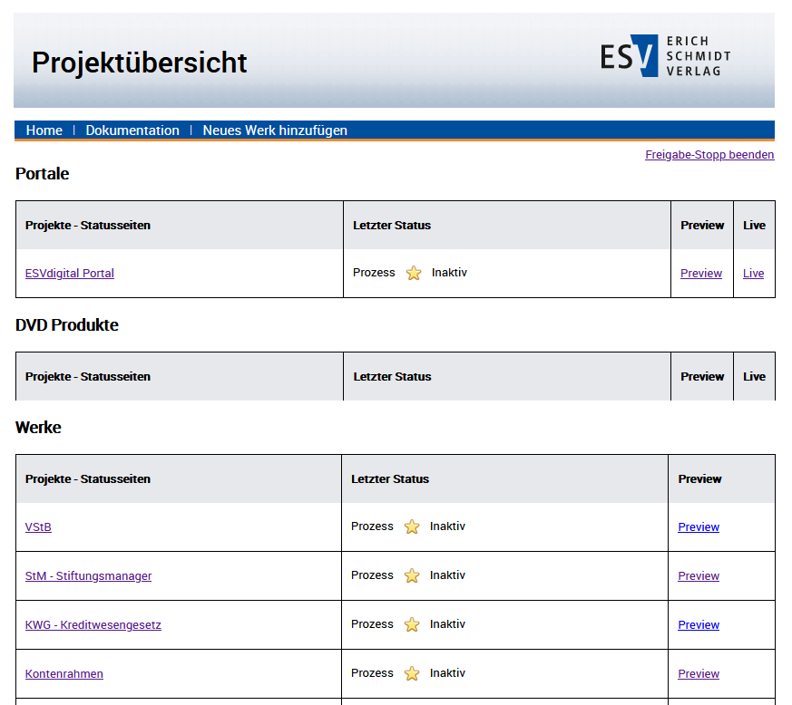Click the star icon in KWG - Kreditwesengesetz row

[412, 624]
